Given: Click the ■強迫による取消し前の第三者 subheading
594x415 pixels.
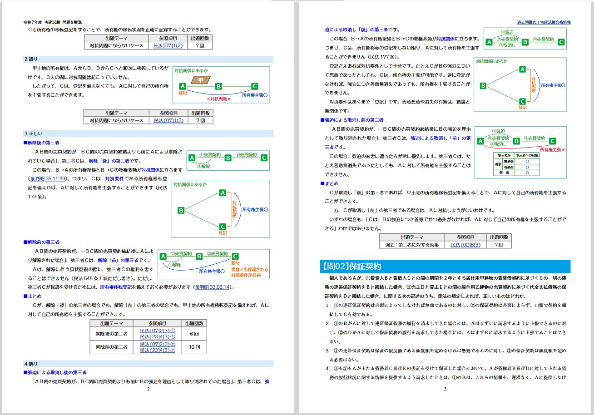Looking at the screenshot, I should (x=352, y=120).
